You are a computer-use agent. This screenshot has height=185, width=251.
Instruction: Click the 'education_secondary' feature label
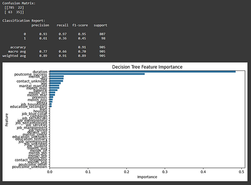pos(28,107)
